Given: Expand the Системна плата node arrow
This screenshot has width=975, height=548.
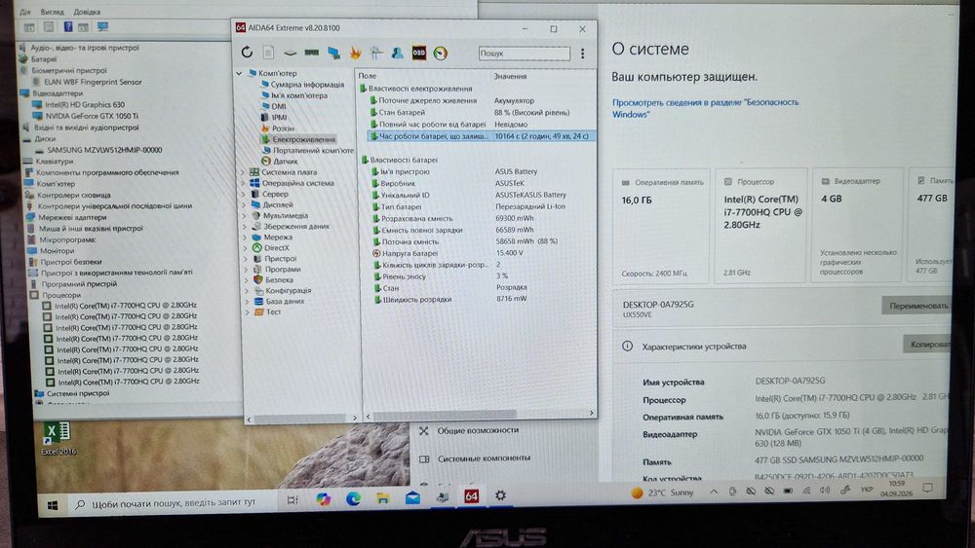Looking at the screenshot, I should coord(243,172).
